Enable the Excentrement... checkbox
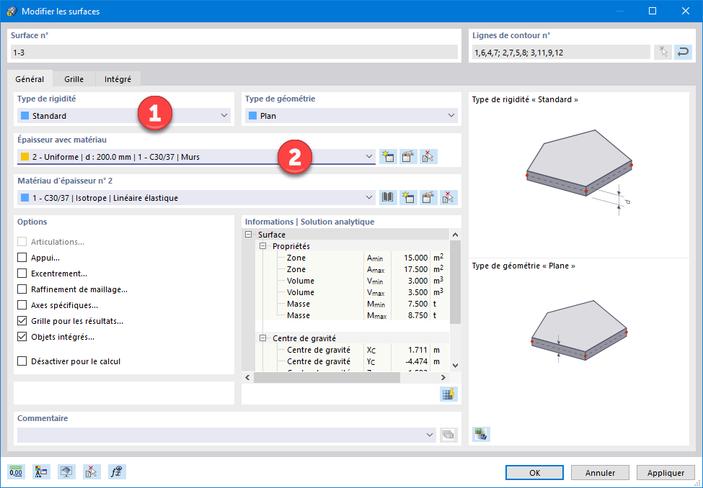This screenshot has width=703, height=488. 22,273
